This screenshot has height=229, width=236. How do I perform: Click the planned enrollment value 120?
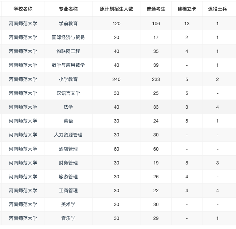point(116,23)
